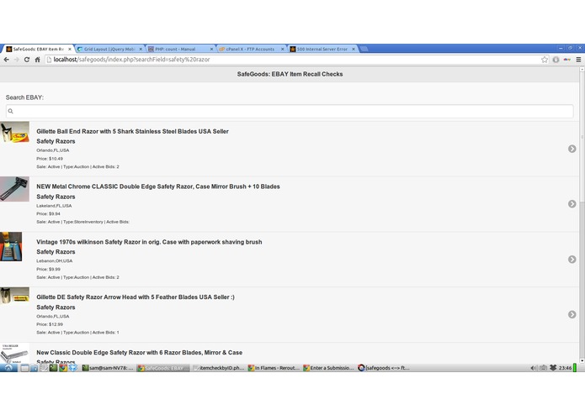The image size is (585, 415).
Task: Click Vintage 1970s wilkinson razor thumbnail
Action: pos(11,246)
